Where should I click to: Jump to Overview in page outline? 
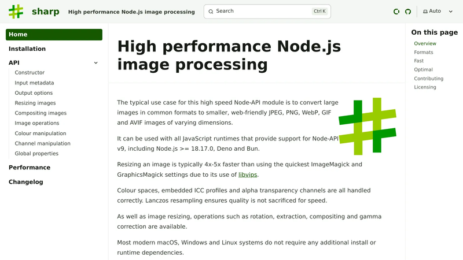[x=425, y=43]
